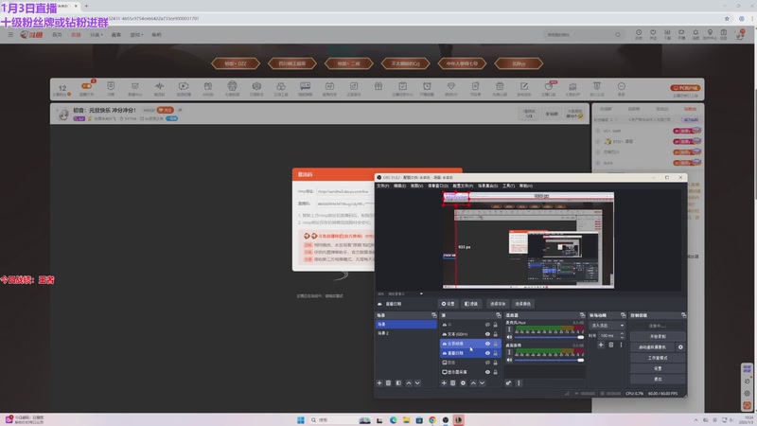Open advanced audio properties in mixer footer
Image resolution: width=757 pixels, height=426 pixels.
click(509, 383)
